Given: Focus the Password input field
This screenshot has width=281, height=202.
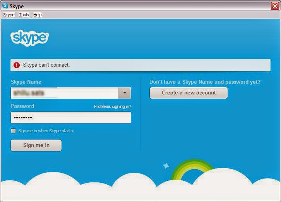Looking at the screenshot, I should coord(71,118).
